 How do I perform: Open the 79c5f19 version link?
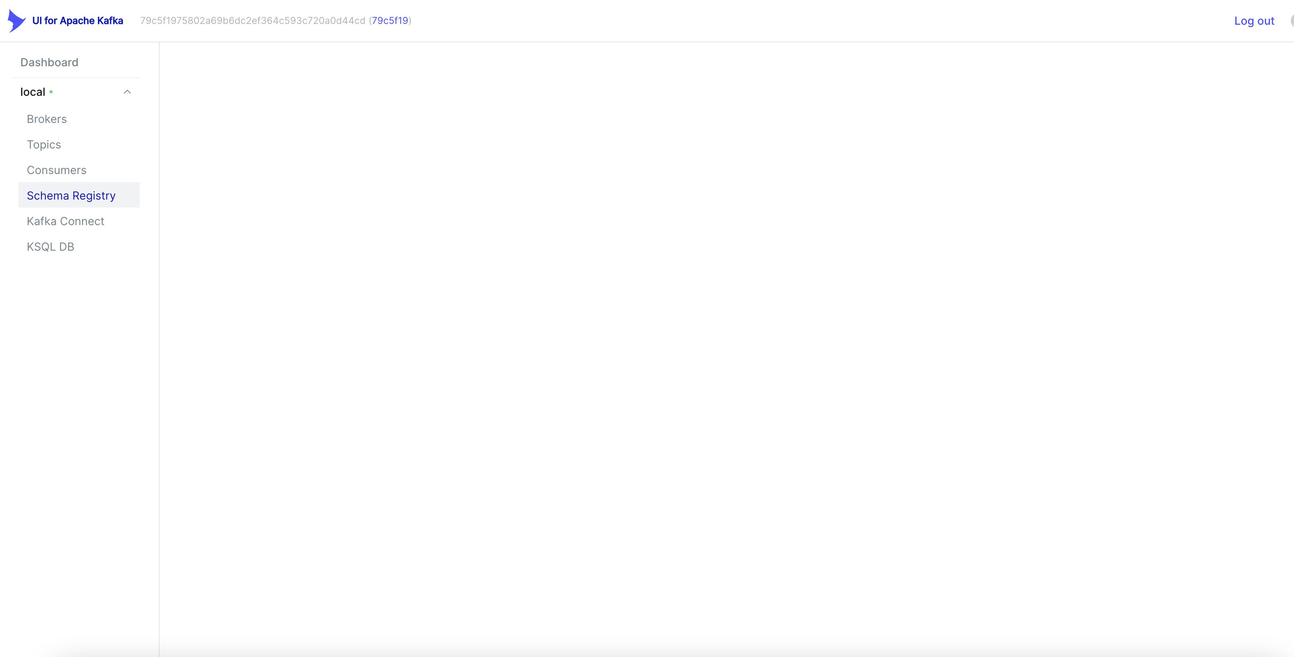coord(389,21)
